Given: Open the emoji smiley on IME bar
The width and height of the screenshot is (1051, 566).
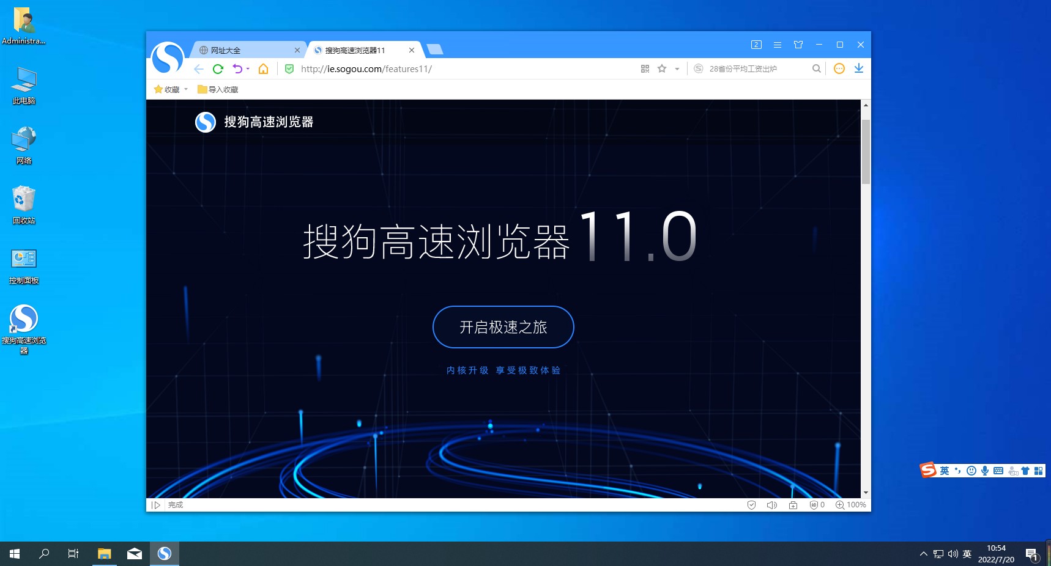Looking at the screenshot, I should (x=971, y=471).
